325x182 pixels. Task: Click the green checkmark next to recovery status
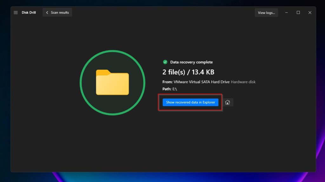tap(165, 62)
